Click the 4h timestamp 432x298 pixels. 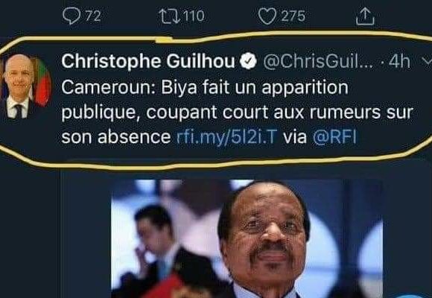pyautogui.click(x=399, y=62)
